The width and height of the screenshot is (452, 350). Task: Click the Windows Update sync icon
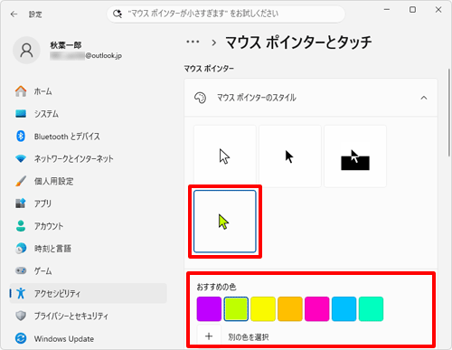point(21,338)
